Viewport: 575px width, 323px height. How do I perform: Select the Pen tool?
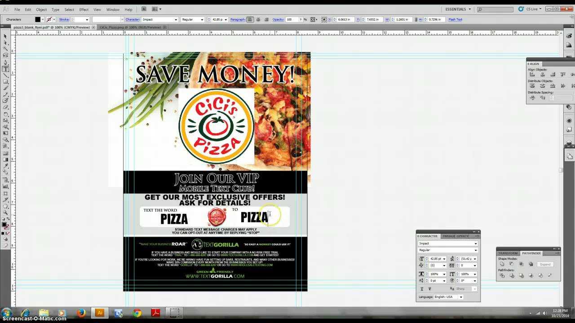coord(5,62)
